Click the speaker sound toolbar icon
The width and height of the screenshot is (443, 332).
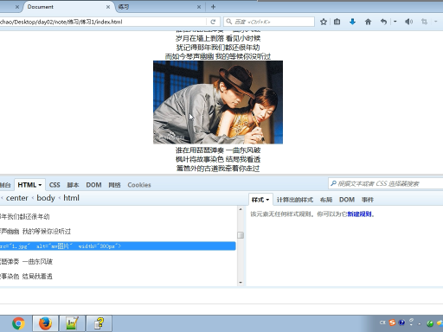(408, 22)
